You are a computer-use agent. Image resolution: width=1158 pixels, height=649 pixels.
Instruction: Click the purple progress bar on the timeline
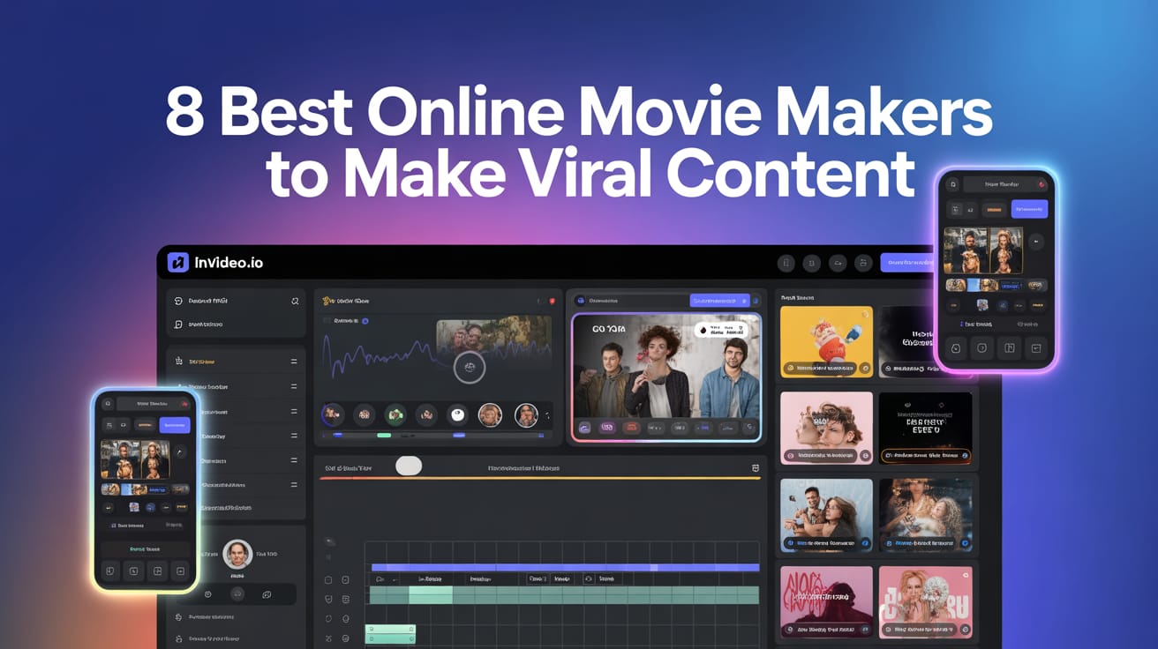(565, 567)
